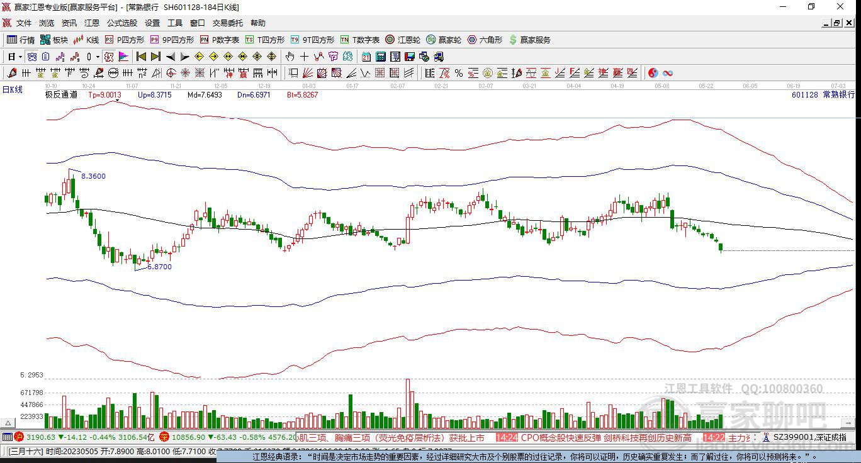Open the 赢家轮 wheel tool
The image size is (861, 463).
tap(444, 40)
